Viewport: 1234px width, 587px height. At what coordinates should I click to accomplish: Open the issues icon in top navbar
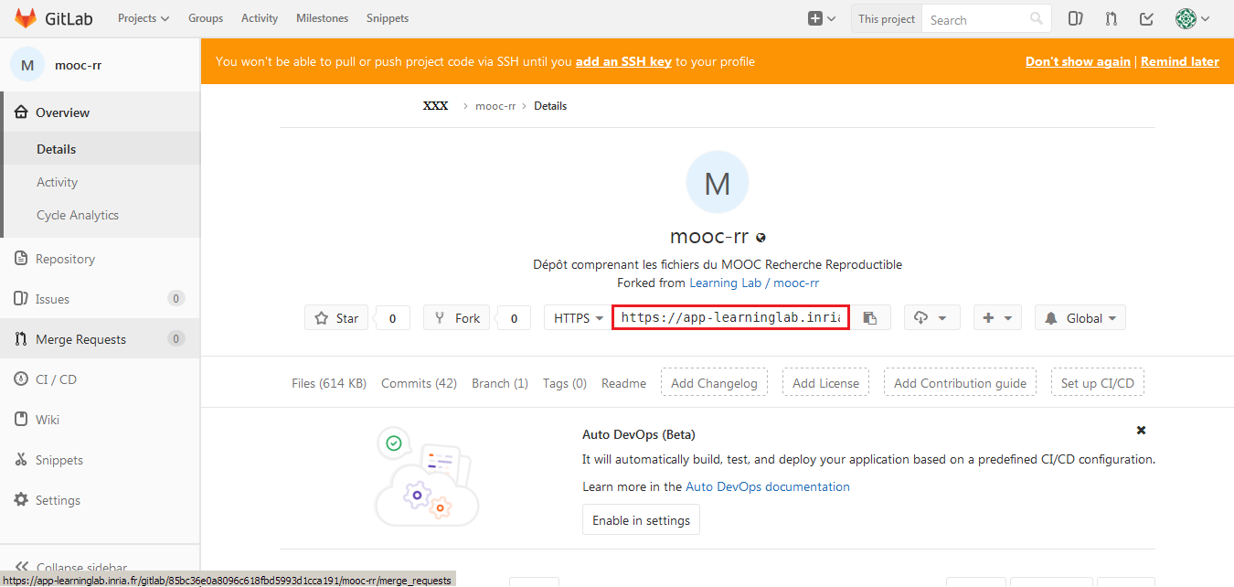[1076, 18]
